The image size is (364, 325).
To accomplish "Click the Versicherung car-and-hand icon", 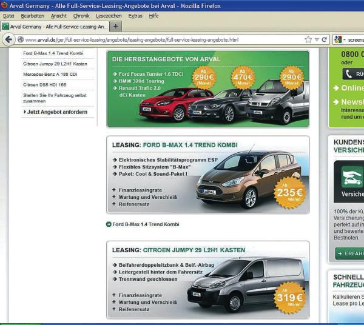I will click(x=352, y=177).
